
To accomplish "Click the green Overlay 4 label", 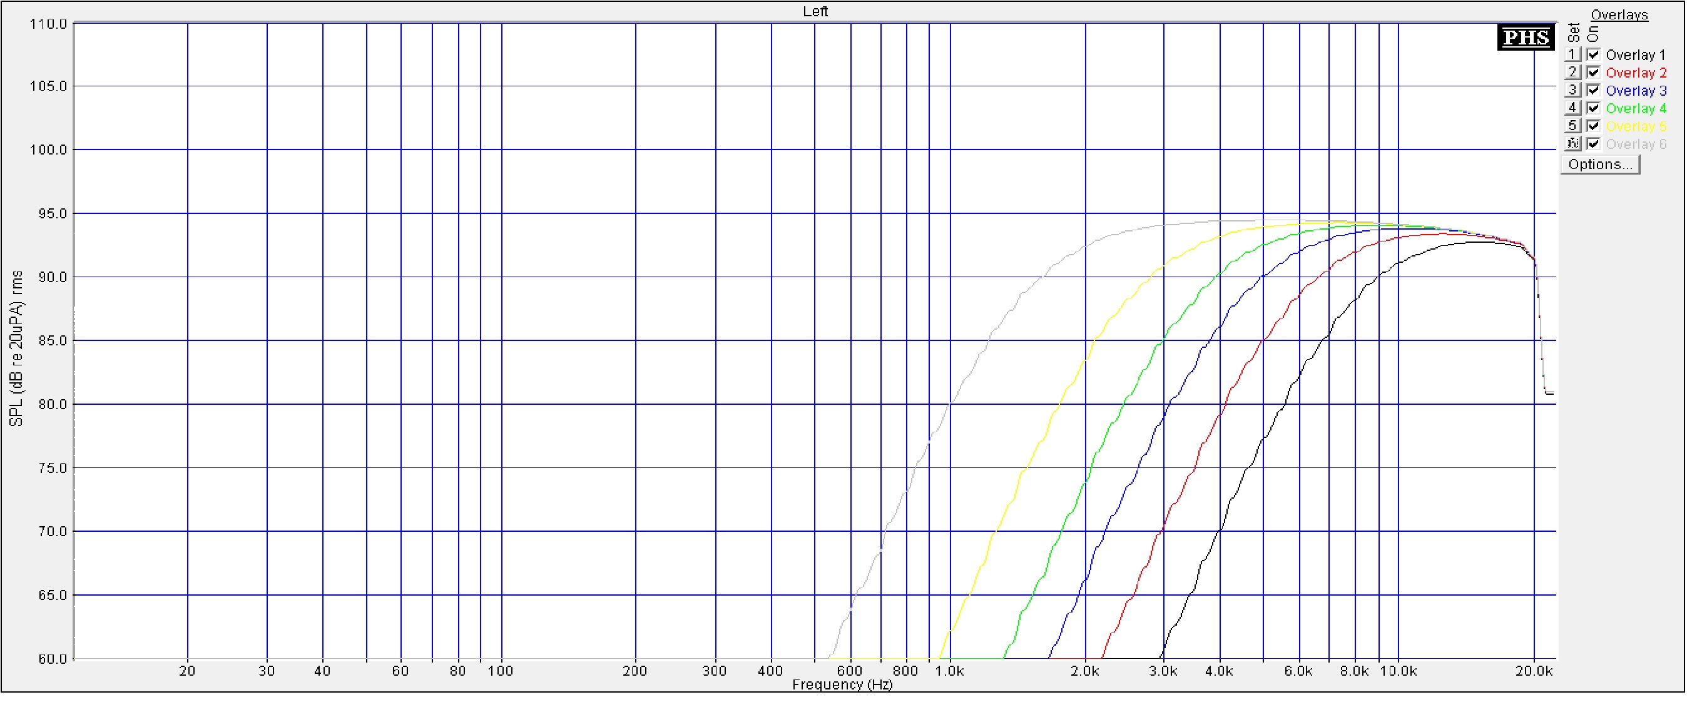I will (x=1635, y=109).
